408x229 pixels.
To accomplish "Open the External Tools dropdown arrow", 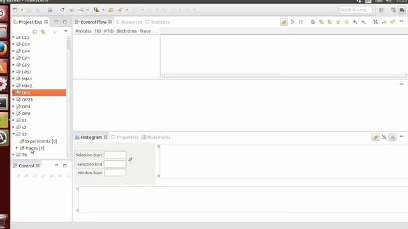I will (x=103, y=10).
